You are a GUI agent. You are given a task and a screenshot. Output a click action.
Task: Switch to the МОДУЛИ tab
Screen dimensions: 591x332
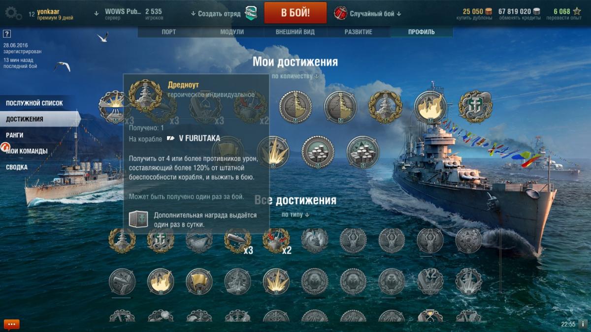(232, 32)
